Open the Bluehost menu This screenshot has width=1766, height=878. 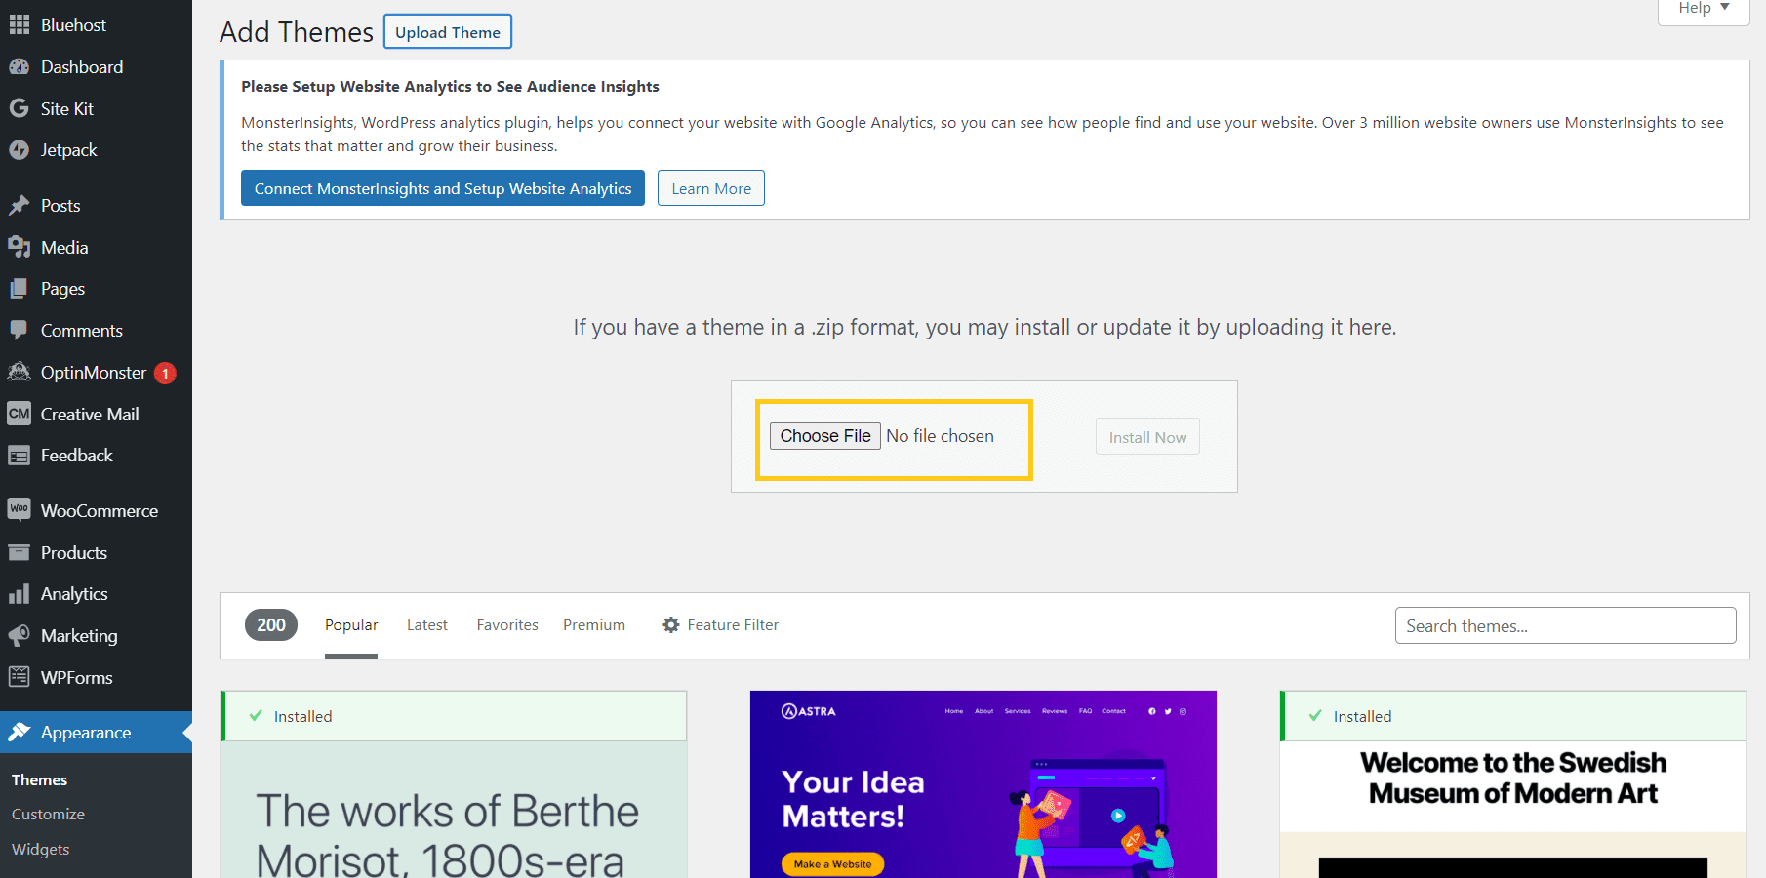tap(96, 25)
